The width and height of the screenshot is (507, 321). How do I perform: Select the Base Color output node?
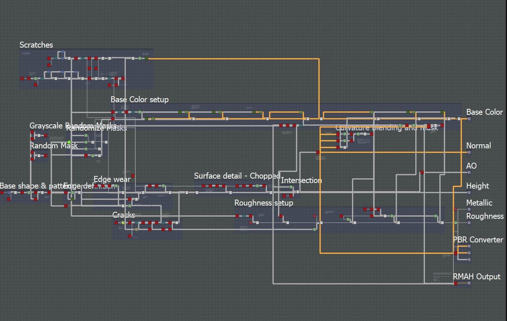point(469,119)
